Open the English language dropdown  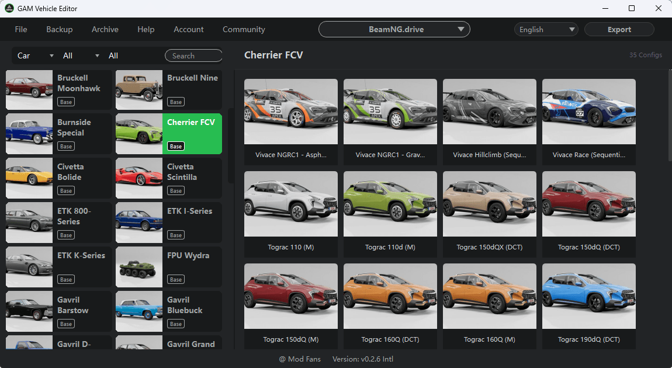[x=546, y=30]
